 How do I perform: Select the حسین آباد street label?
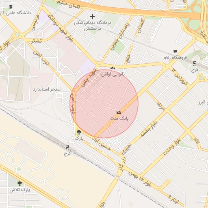pos(102,143)
